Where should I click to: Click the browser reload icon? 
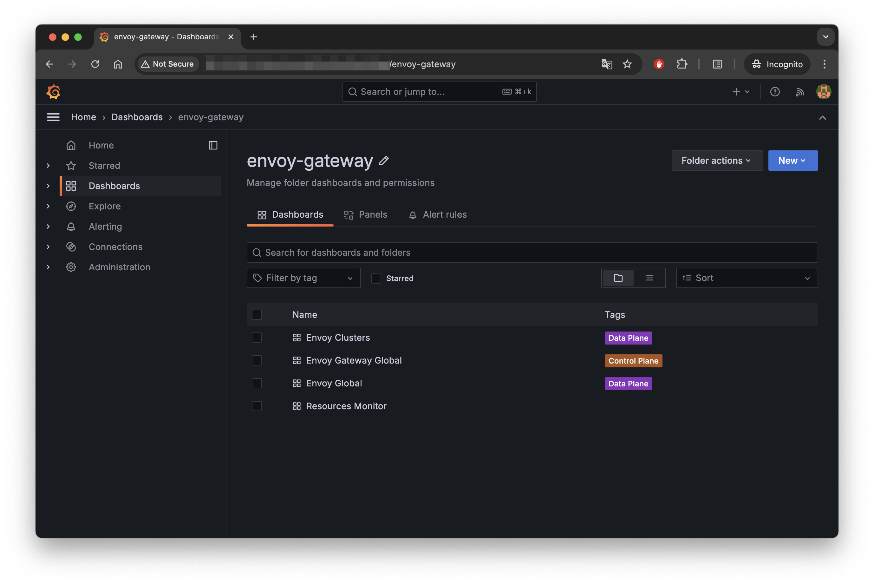click(x=95, y=64)
